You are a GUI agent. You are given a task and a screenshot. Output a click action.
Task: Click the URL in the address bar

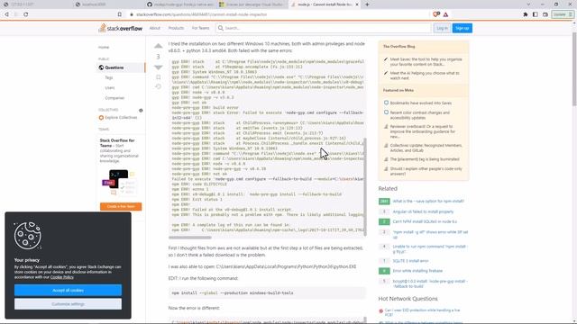pyautogui.click(x=201, y=14)
